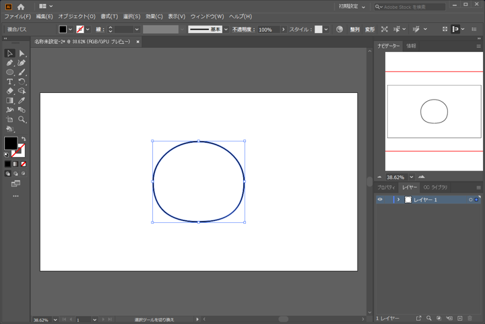The height and width of the screenshot is (324, 485).
Task: Select the Direct Selection tool
Action: tap(22, 53)
